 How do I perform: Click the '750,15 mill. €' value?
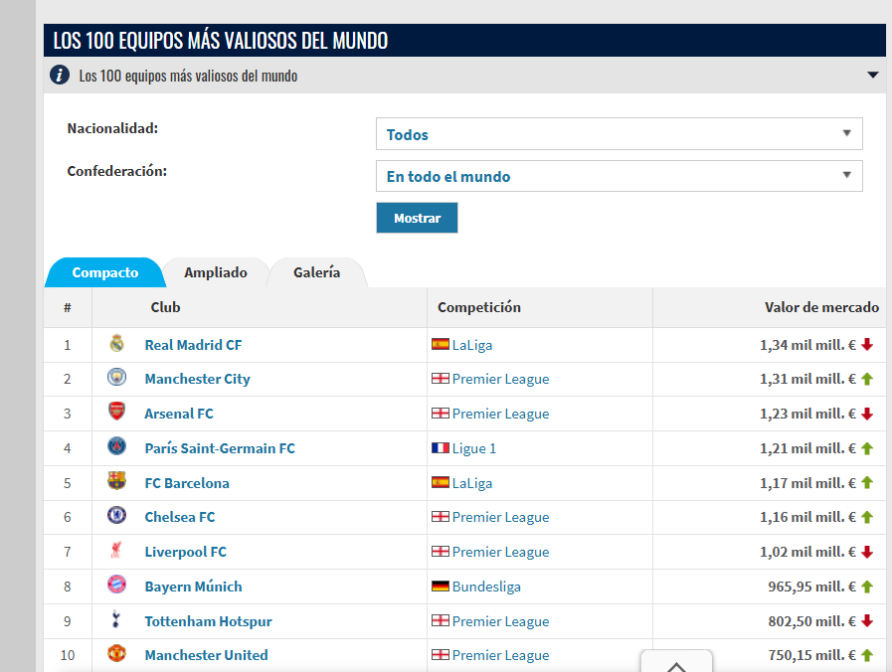[811, 655]
